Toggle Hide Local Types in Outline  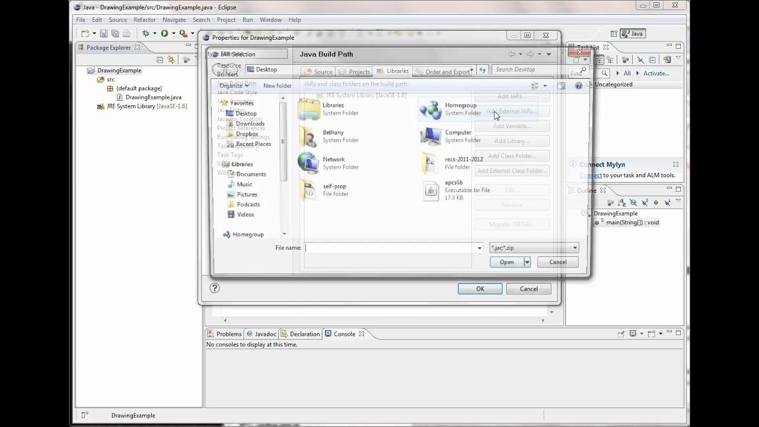[x=668, y=203]
